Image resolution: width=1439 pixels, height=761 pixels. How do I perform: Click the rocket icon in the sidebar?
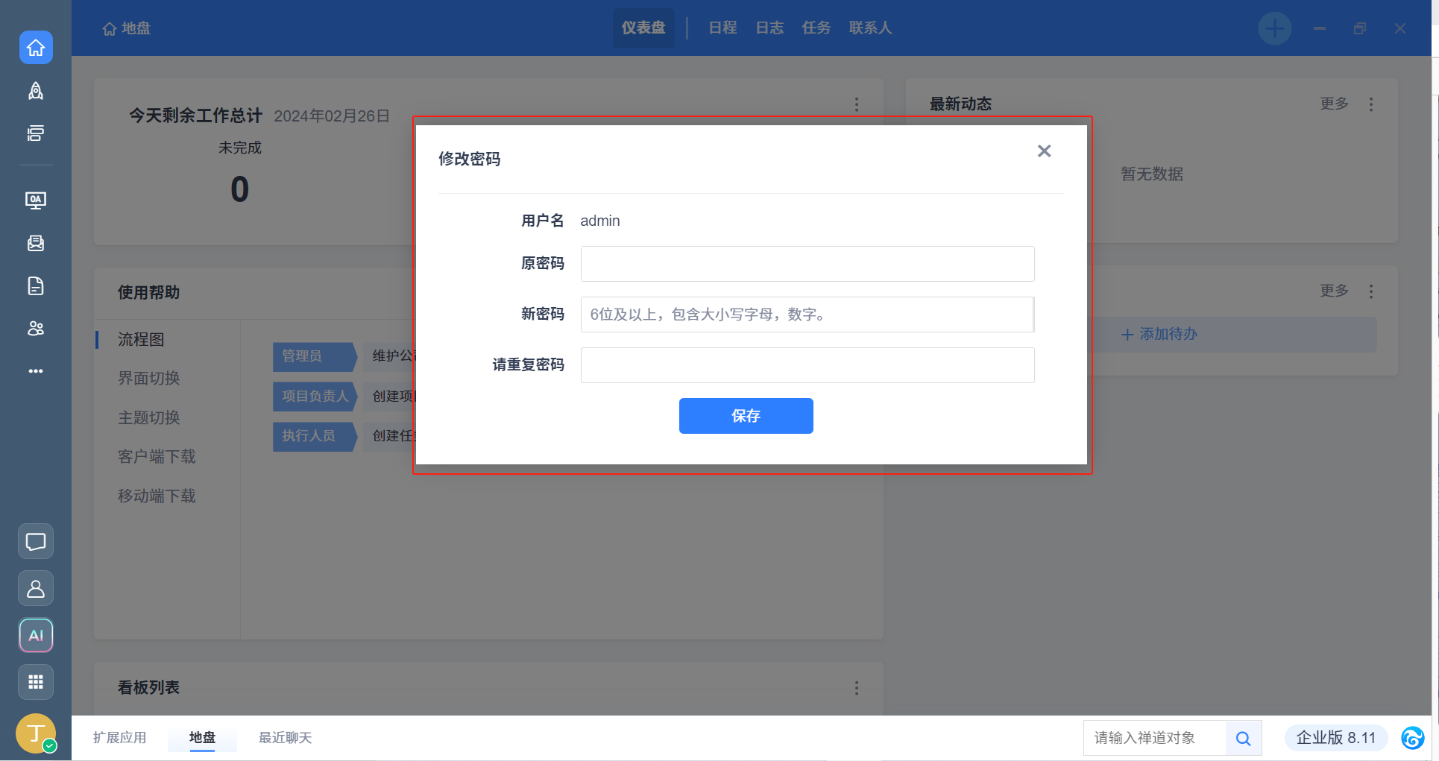(x=36, y=91)
